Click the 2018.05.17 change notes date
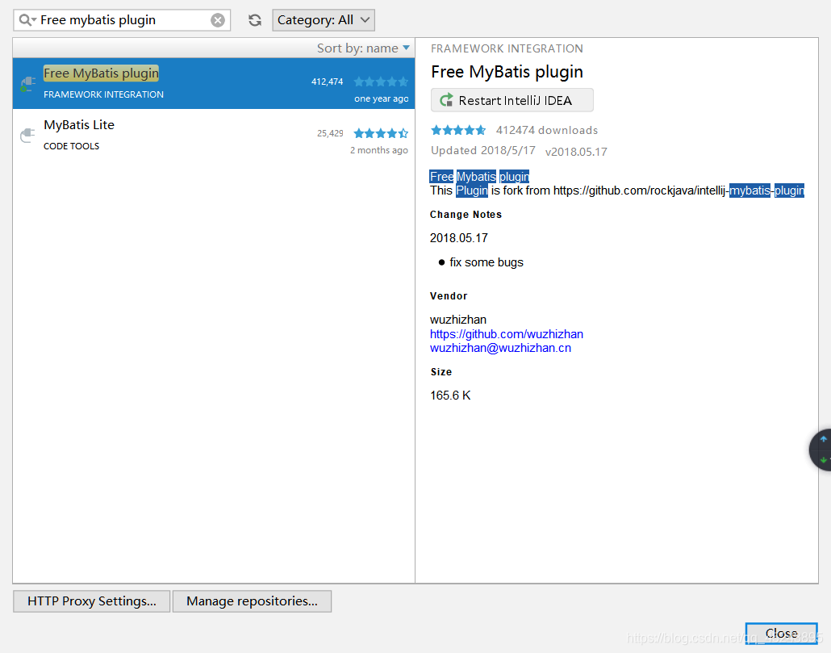Viewport: 831px width, 653px height. tap(458, 238)
